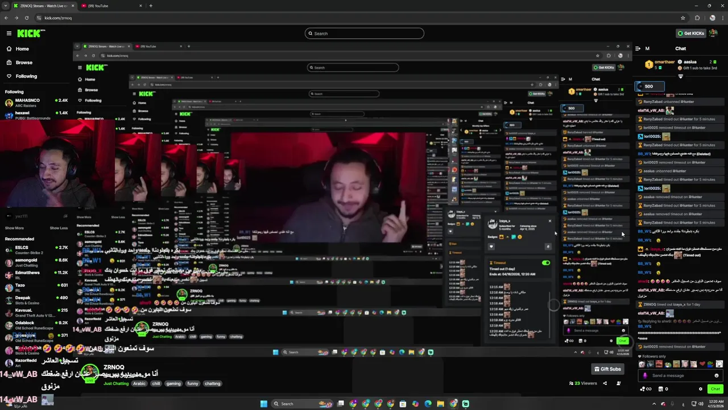
Task: Click username ahw9 in main chat
Action: coord(643,281)
